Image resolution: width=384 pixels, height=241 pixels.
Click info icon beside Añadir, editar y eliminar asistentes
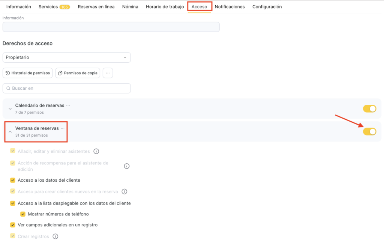pyautogui.click(x=96, y=151)
